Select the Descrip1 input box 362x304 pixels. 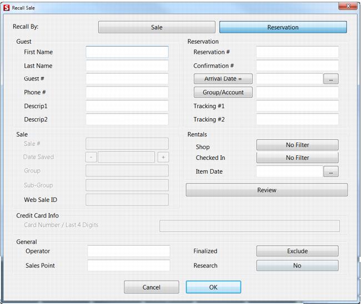click(127, 106)
